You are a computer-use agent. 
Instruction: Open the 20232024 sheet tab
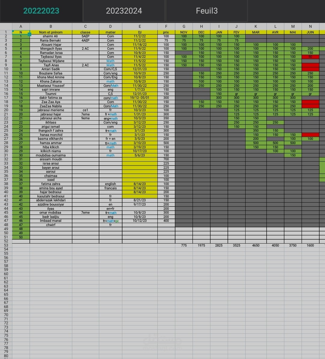click(x=124, y=11)
